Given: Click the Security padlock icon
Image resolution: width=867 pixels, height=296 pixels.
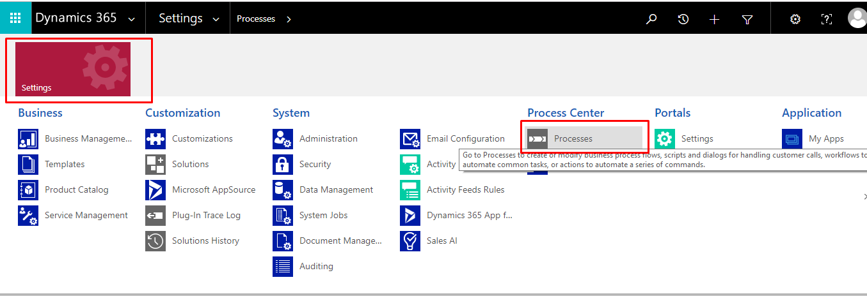Looking at the screenshot, I should (283, 164).
